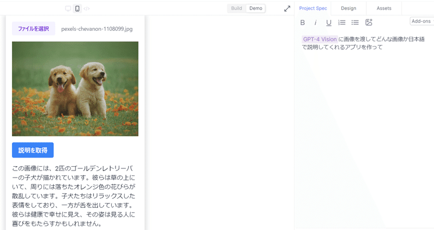Insert a numbered list
Viewport: 434px width, 230px height.
coord(342,23)
